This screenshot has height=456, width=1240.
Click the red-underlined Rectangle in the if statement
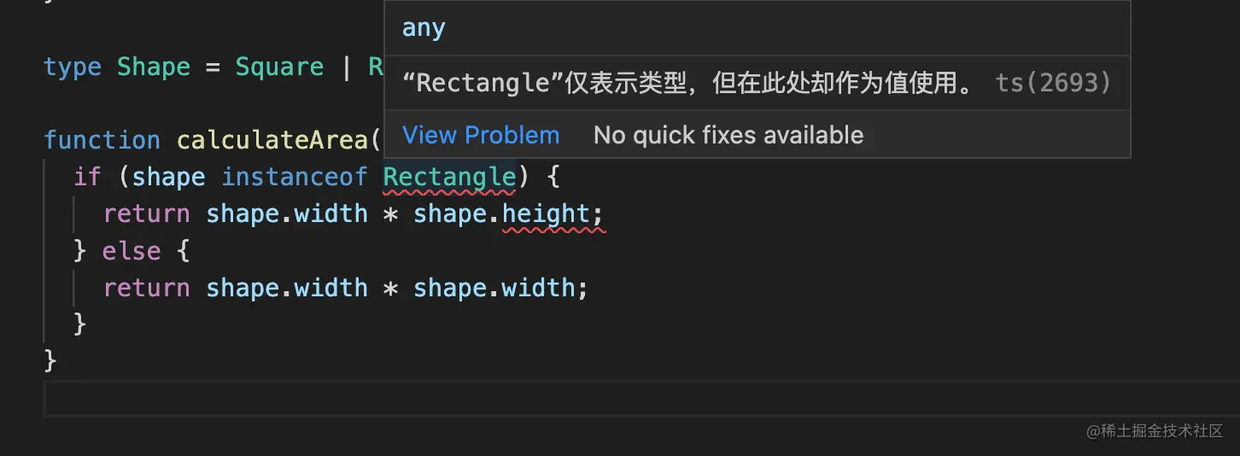pyautogui.click(x=449, y=177)
